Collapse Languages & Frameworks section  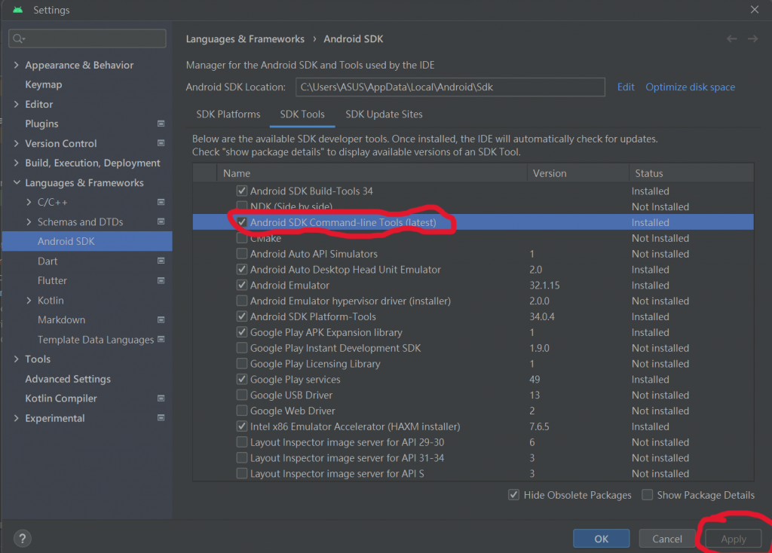(x=17, y=182)
